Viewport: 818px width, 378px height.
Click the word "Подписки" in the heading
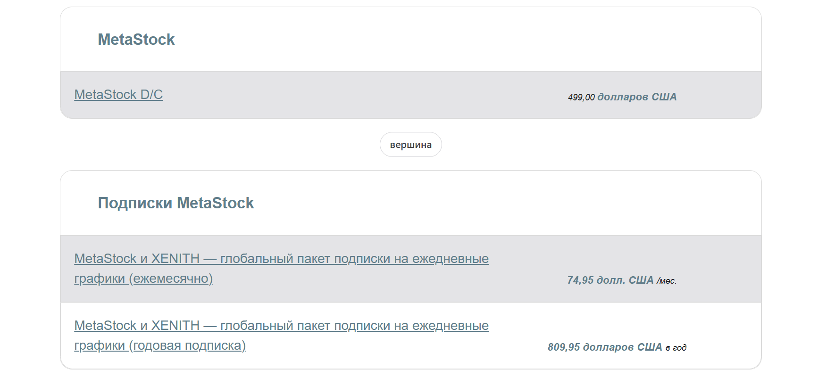tap(135, 203)
